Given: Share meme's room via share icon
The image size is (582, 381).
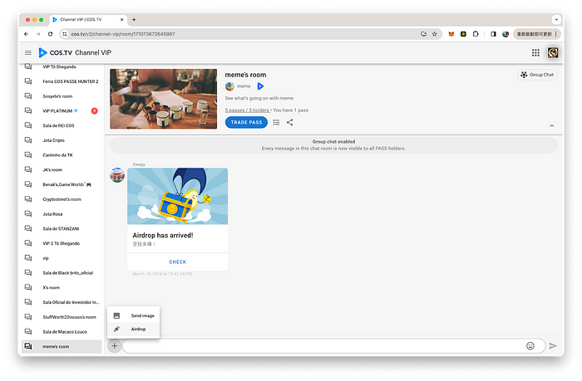Looking at the screenshot, I should (290, 122).
